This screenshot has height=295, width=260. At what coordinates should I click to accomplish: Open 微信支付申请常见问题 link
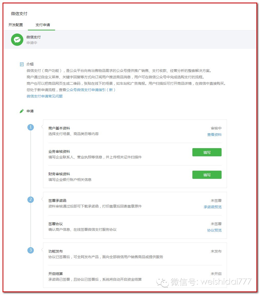45,96
